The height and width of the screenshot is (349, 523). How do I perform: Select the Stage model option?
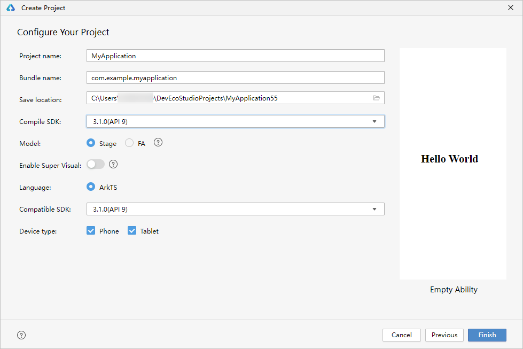90,143
